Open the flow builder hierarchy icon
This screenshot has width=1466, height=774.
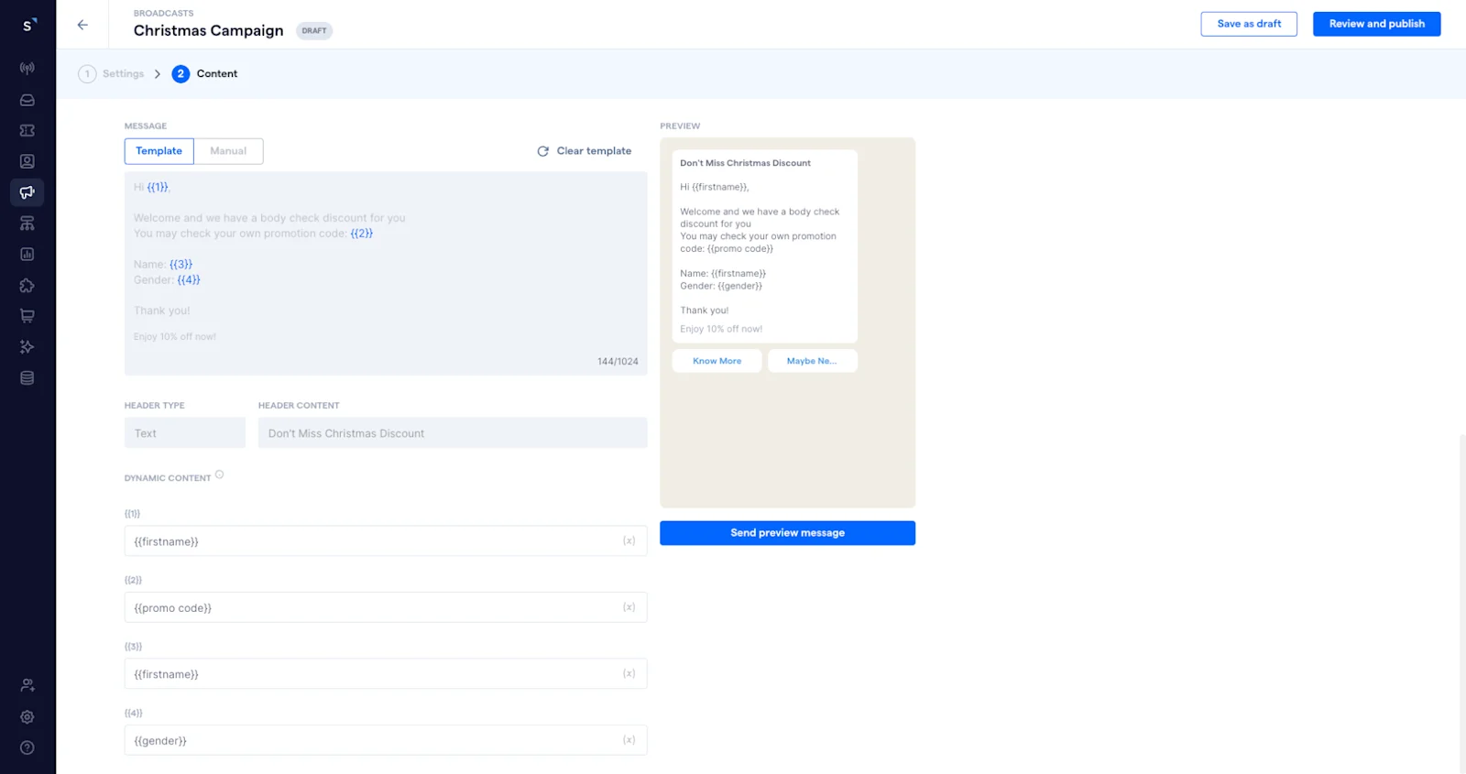pyautogui.click(x=27, y=223)
